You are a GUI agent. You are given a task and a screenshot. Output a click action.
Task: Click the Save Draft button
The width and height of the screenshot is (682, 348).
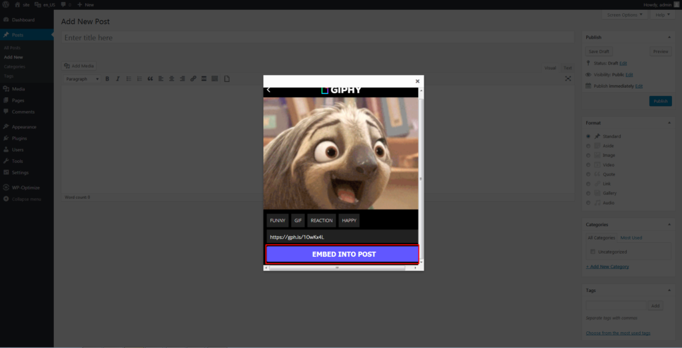[599, 51]
